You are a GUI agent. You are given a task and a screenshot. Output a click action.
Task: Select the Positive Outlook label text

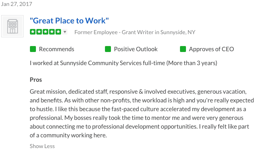pos(136,49)
